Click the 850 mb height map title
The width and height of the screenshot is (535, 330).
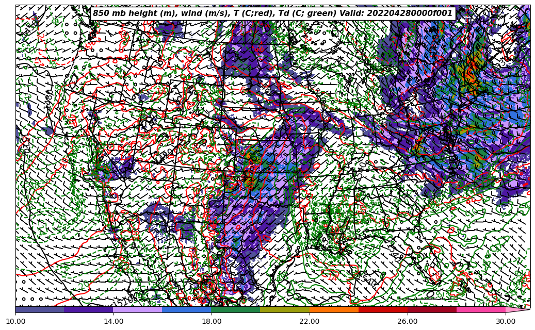[272, 13]
